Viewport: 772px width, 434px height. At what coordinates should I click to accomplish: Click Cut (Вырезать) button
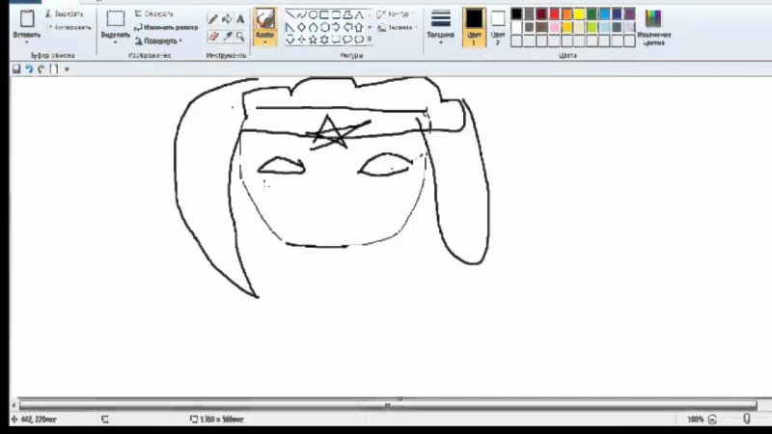64,14
